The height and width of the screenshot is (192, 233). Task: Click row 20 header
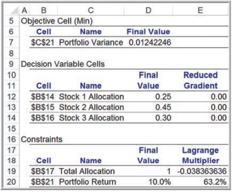coord(11,182)
